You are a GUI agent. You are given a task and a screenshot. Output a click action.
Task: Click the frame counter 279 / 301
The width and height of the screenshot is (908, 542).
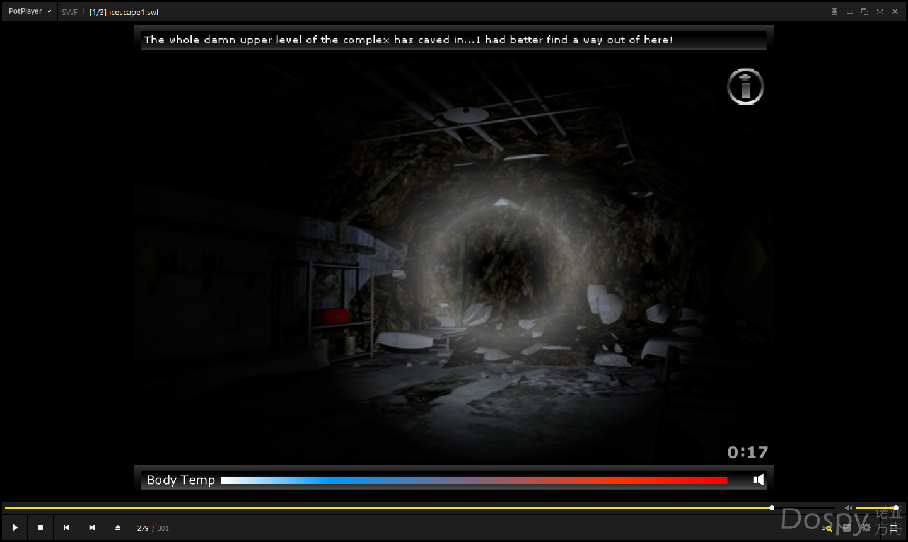(153, 528)
